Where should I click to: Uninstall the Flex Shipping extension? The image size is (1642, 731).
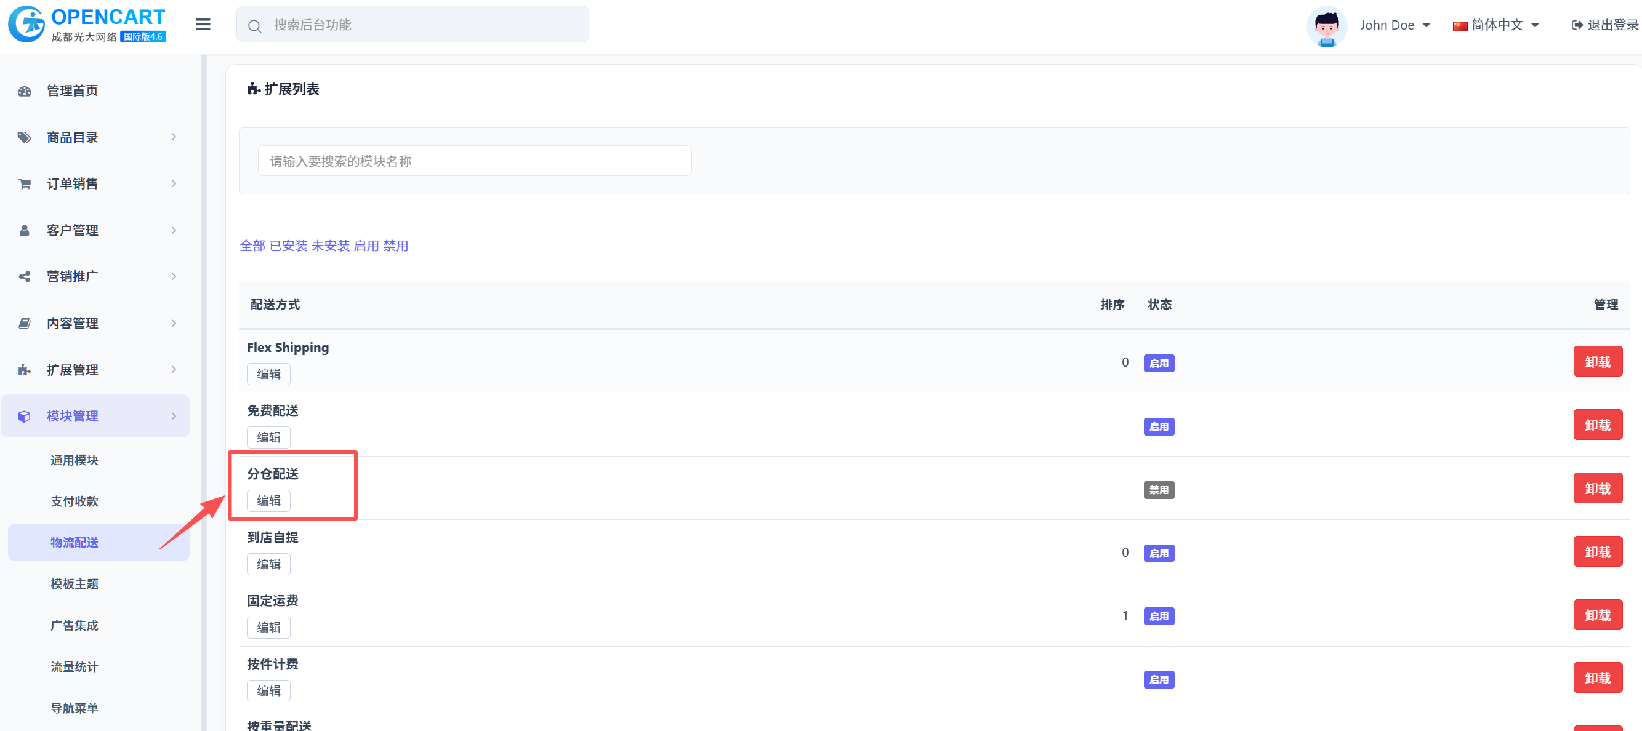click(x=1598, y=362)
